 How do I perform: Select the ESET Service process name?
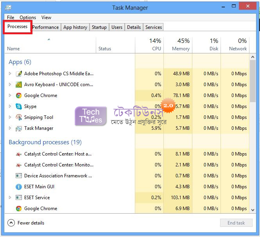[37, 198]
